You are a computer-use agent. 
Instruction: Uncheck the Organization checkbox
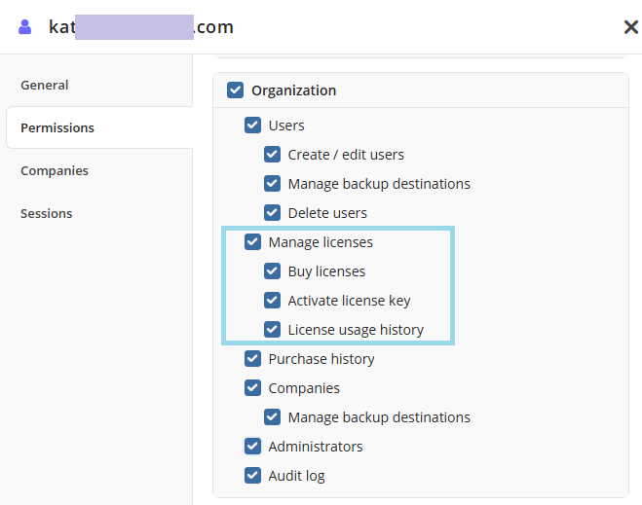click(235, 90)
